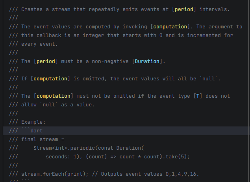Click "The argument to" text
The width and height of the screenshot is (250, 182).
point(219,27)
